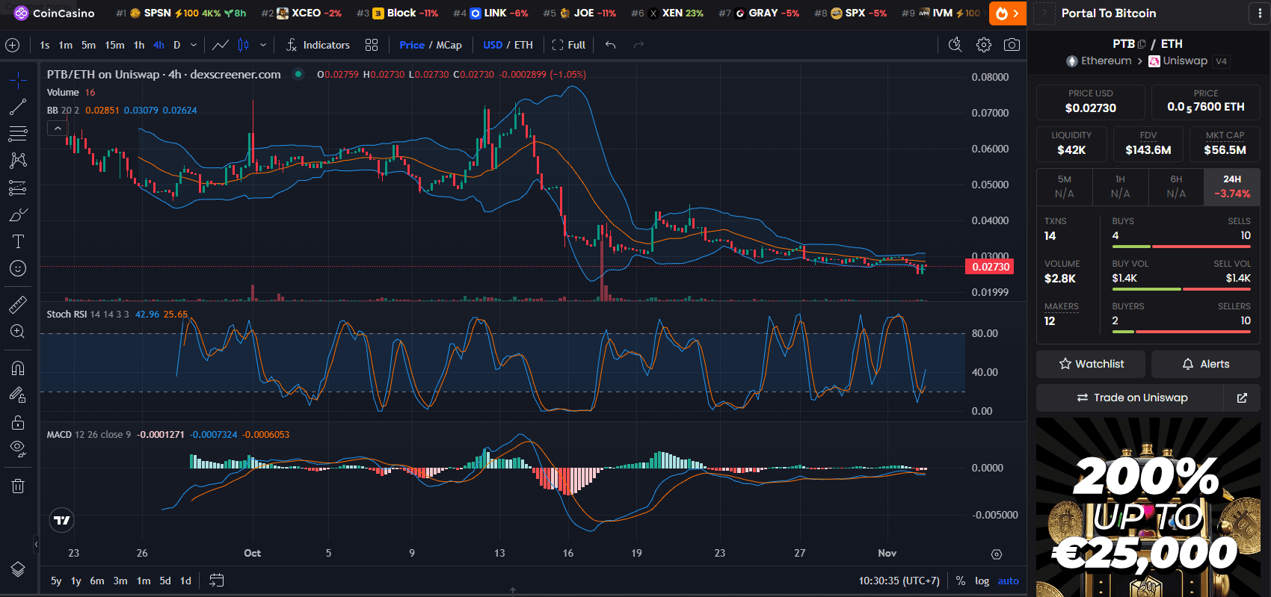
Task: Expand the chart style dropdown arrow
Action: 263,45
